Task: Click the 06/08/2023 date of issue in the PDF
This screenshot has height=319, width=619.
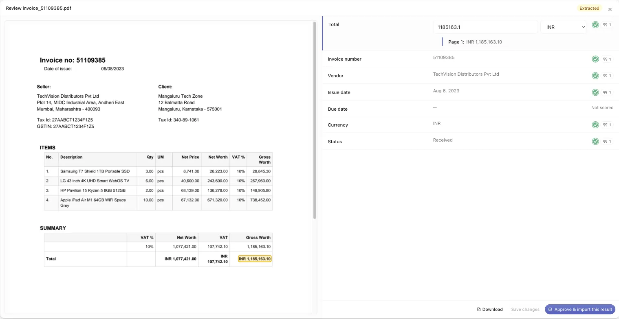Action: (112, 69)
